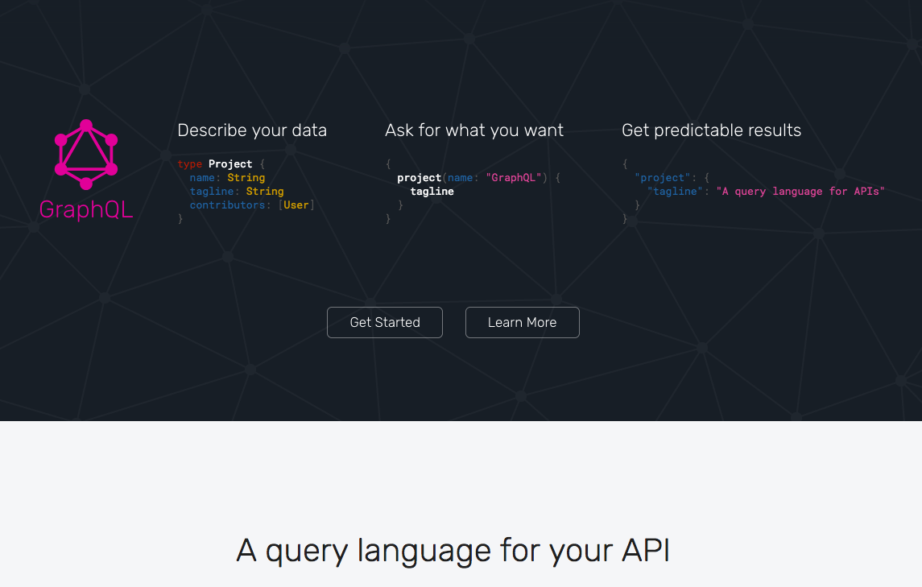Click the 'Describe your data' heading
This screenshot has height=587, width=922.
click(x=252, y=130)
